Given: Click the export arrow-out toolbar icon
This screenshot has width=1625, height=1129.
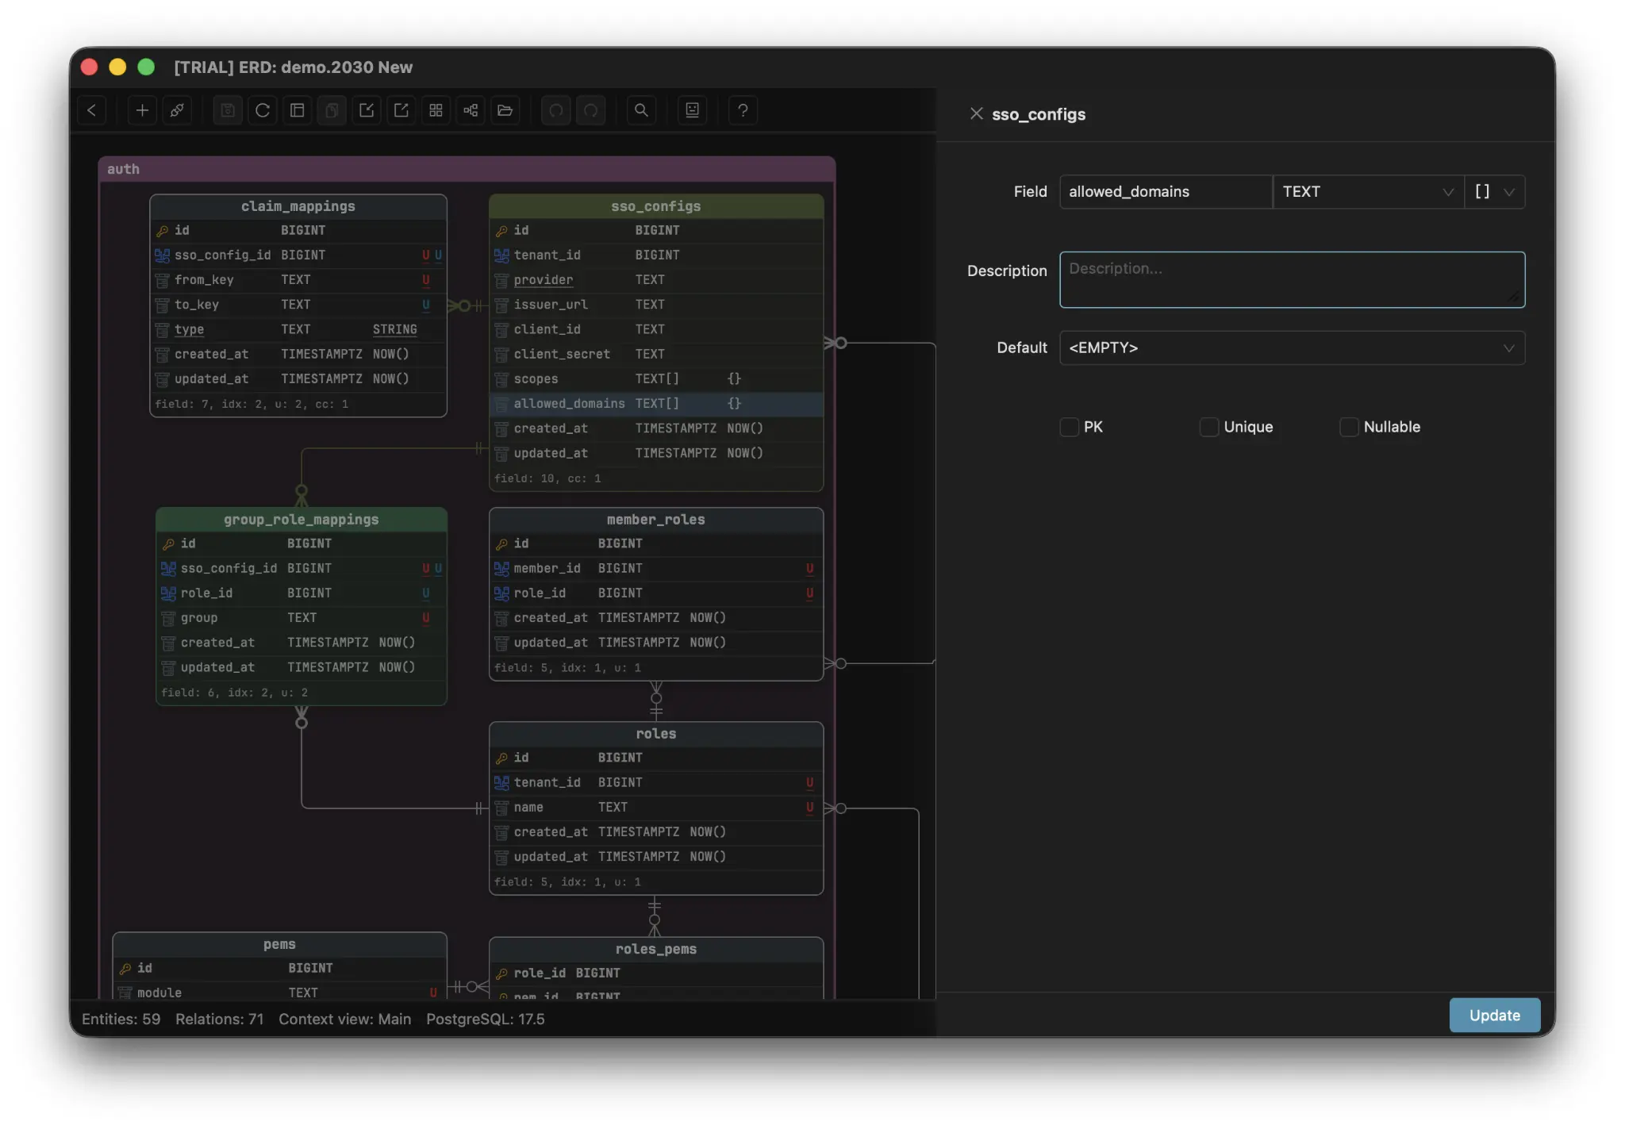Looking at the screenshot, I should (x=401, y=110).
